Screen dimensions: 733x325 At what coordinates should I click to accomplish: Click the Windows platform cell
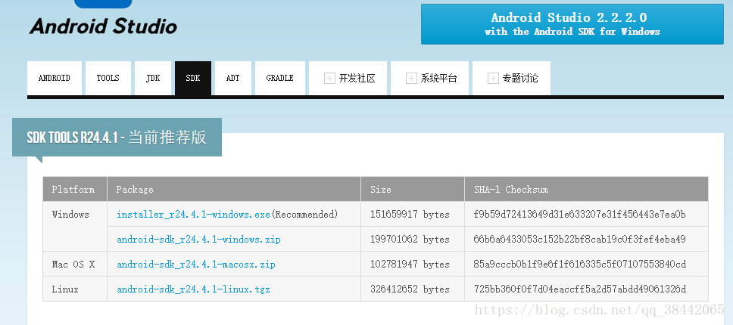pyautogui.click(x=75, y=227)
